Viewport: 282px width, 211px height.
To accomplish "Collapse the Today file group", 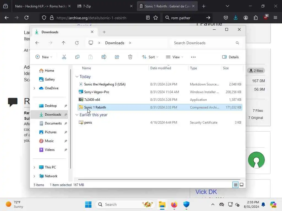I will tap(77, 77).
